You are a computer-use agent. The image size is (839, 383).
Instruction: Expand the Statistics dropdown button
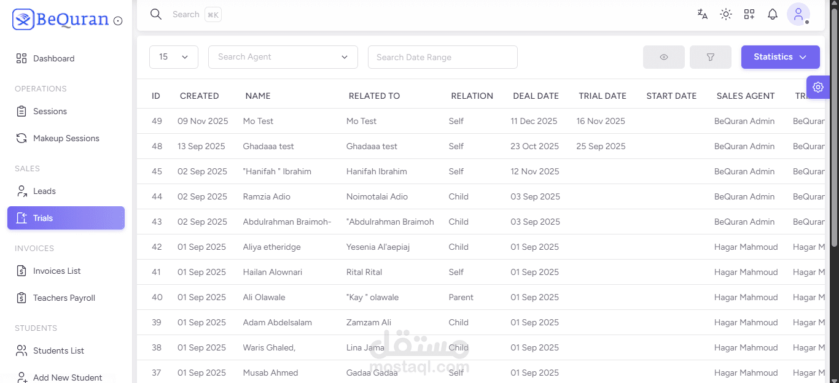tap(780, 57)
